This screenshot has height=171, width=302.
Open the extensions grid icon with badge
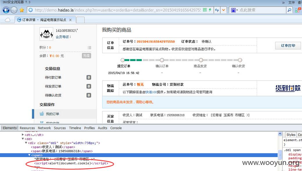click(x=297, y=10)
